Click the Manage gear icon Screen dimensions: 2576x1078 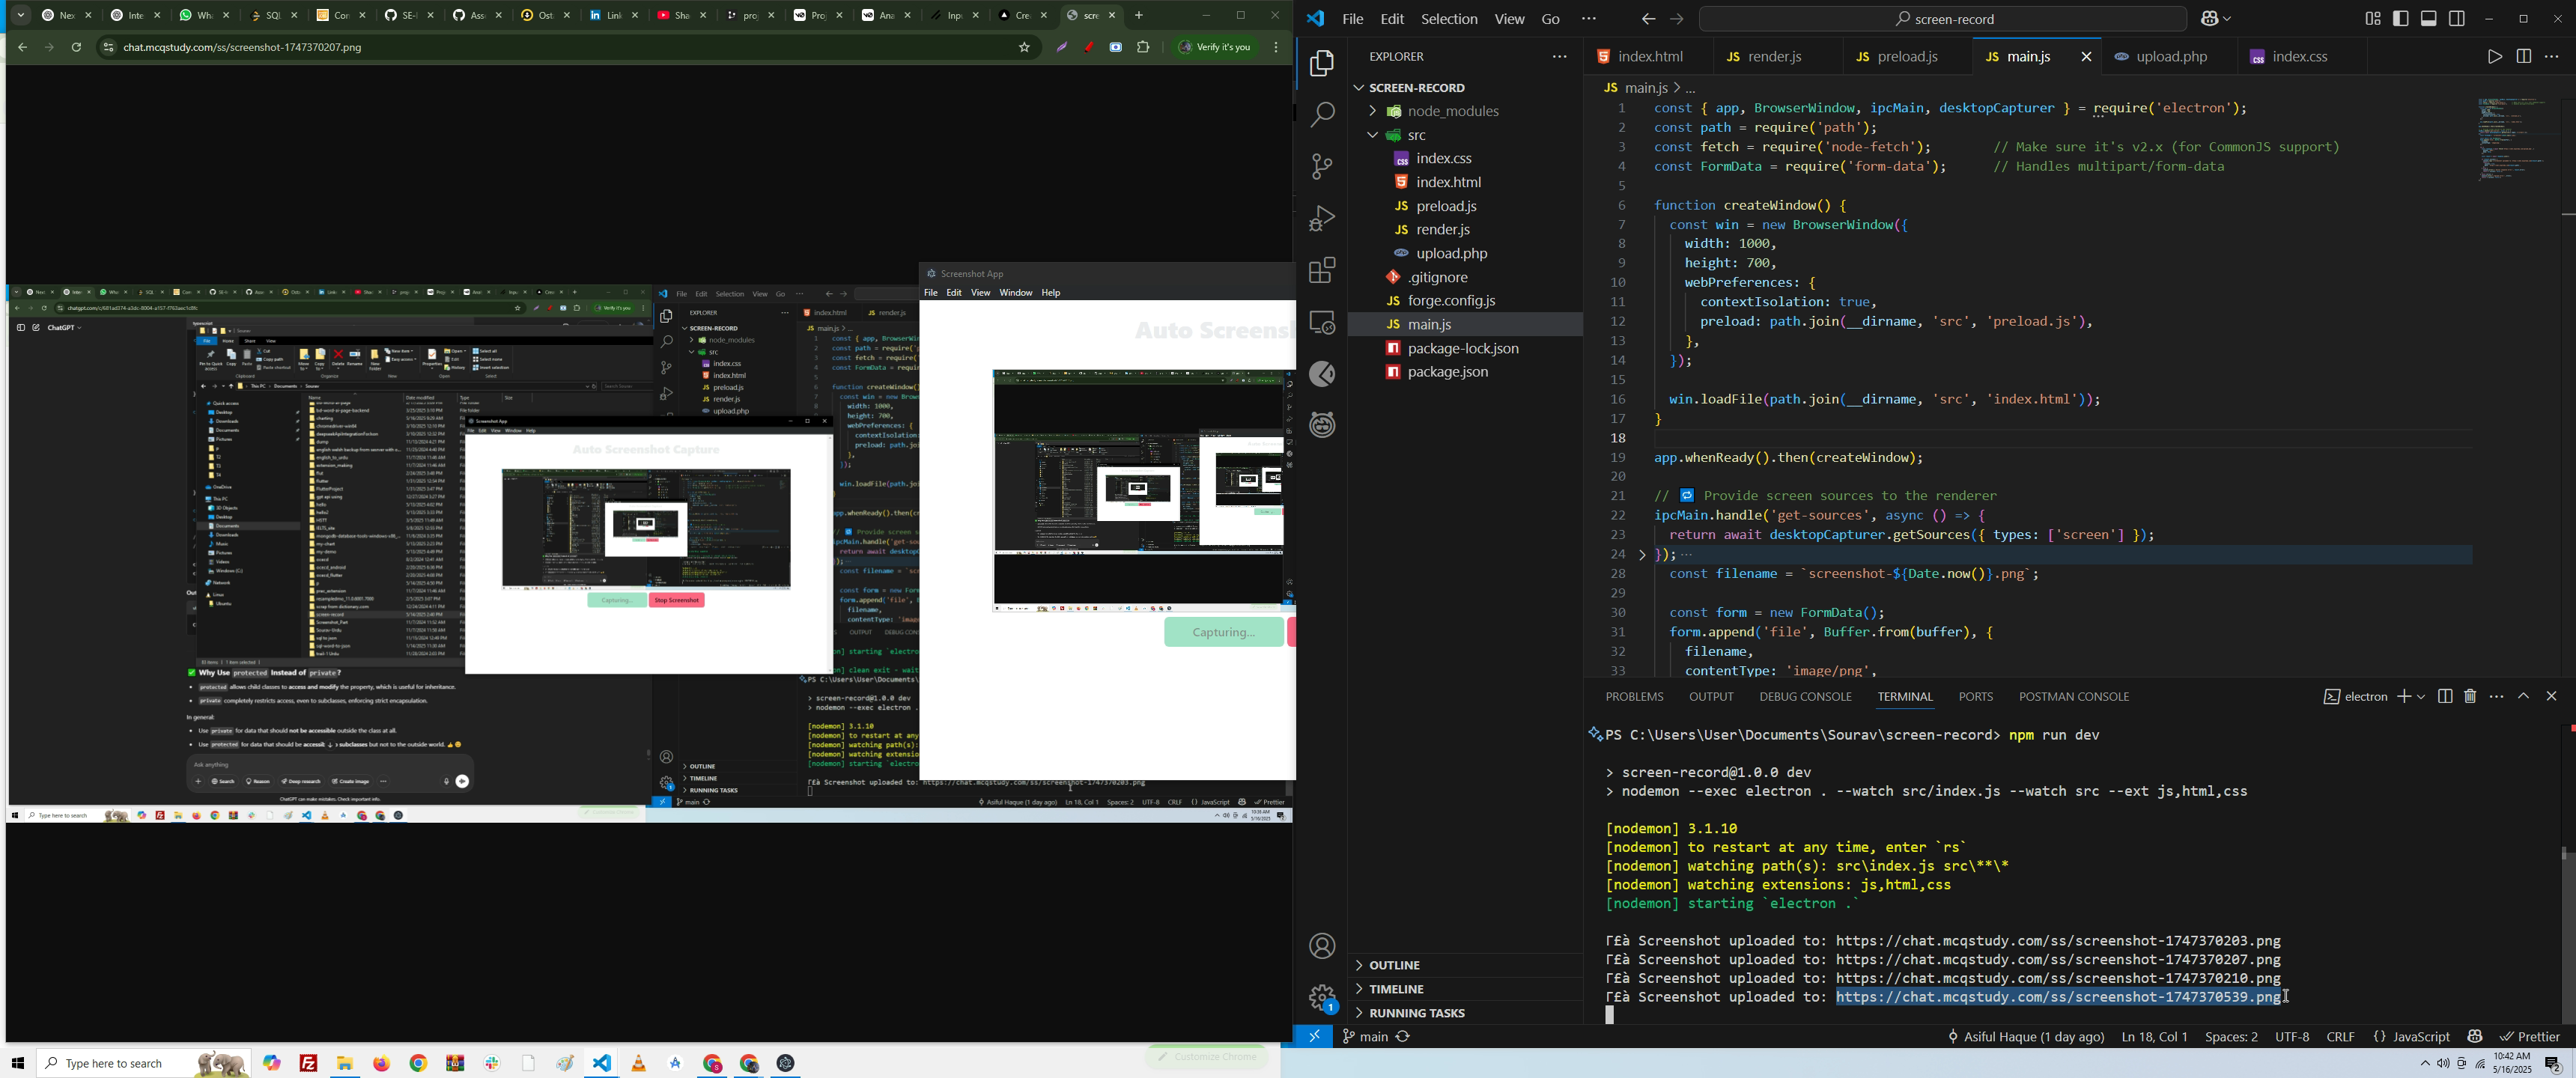[1322, 996]
